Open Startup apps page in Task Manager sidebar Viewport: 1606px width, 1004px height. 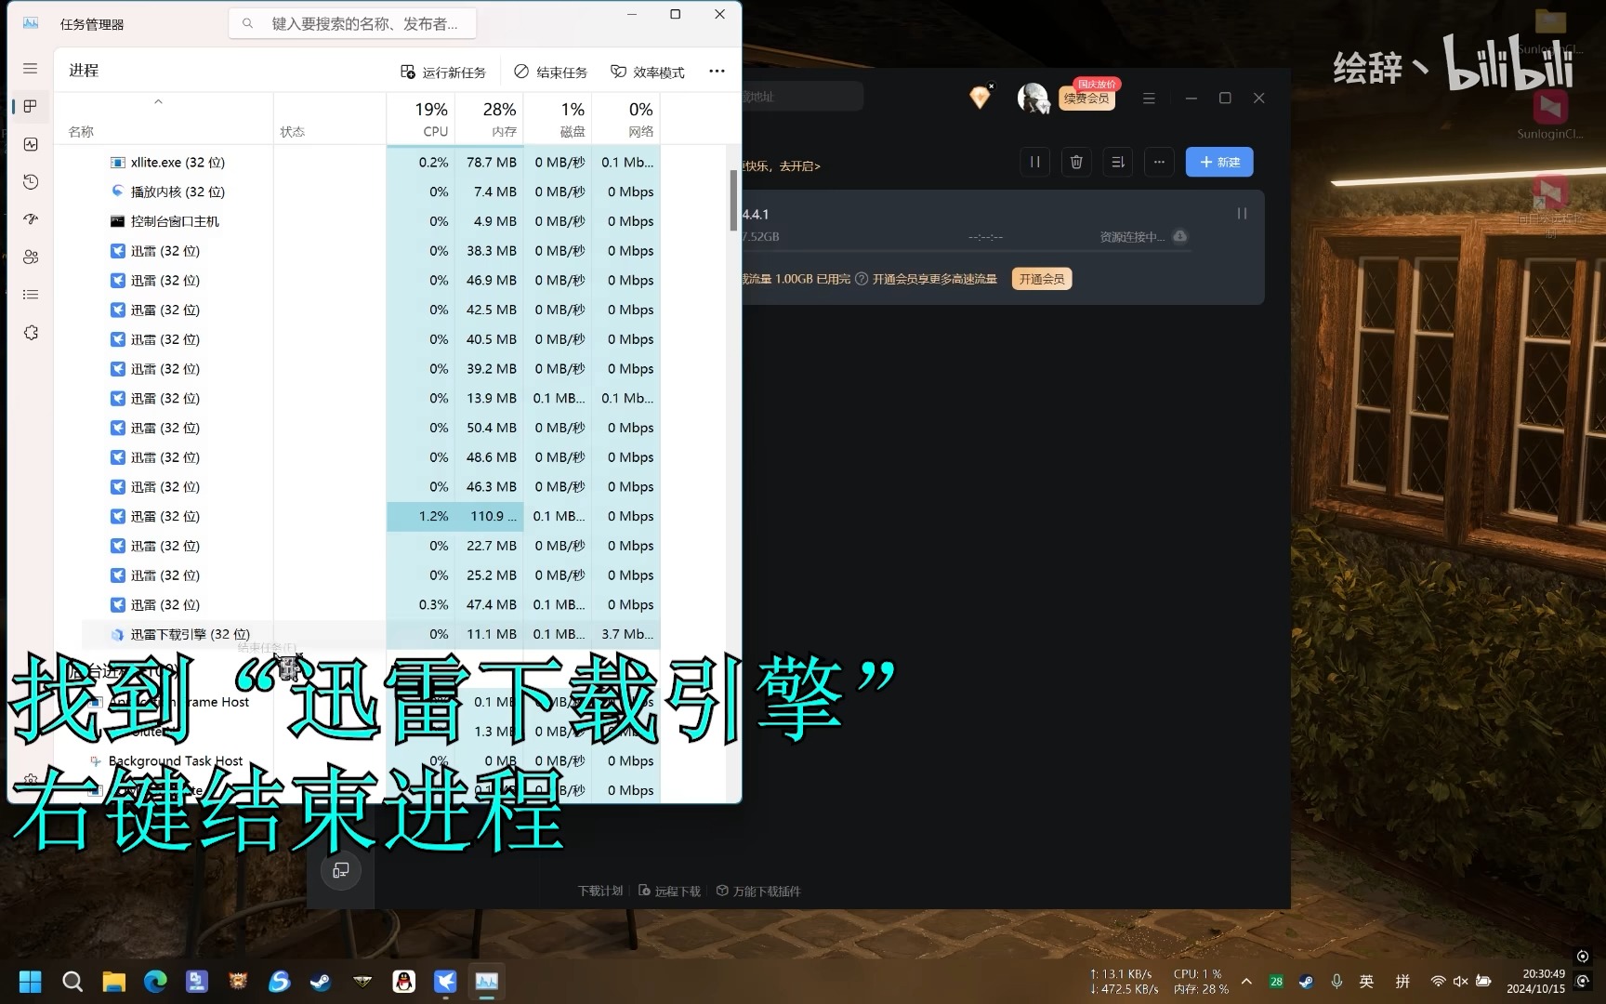(30, 219)
